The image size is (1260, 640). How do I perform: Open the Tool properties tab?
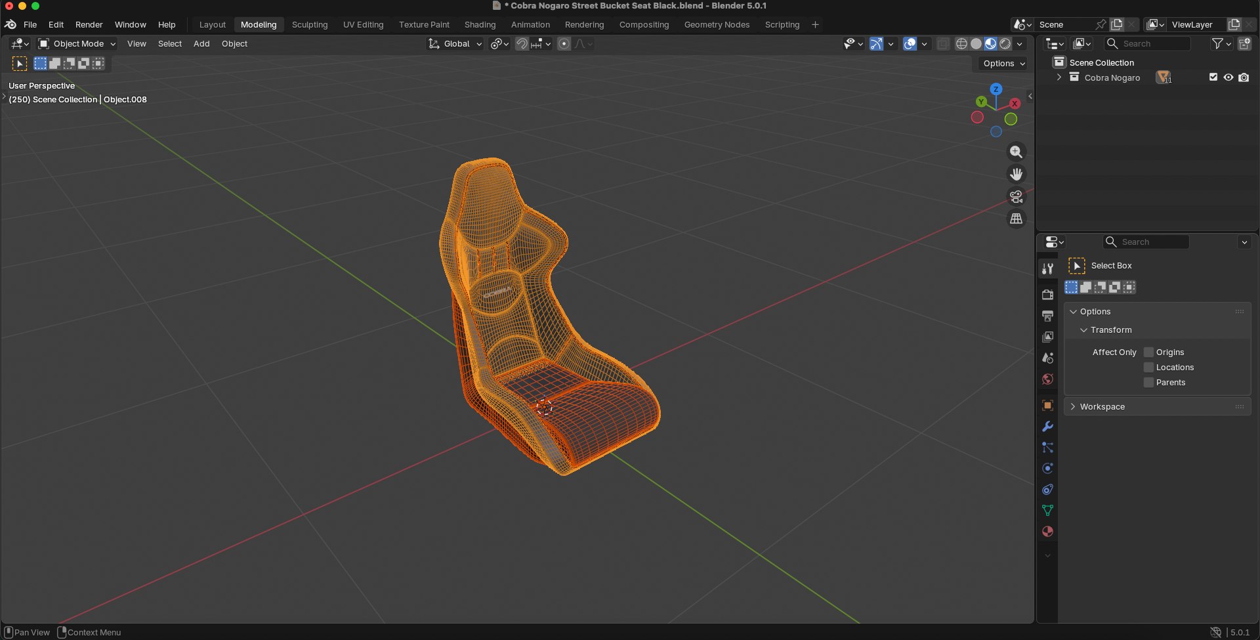click(1047, 268)
